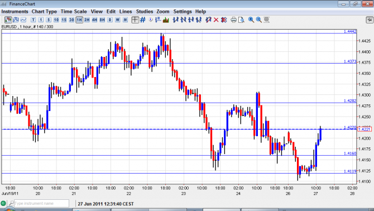Image resolution: width=374 pixels, height=211 pixels.
Task: Select the 1.4442 horizontal line label
Action: pyautogui.click(x=350, y=31)
